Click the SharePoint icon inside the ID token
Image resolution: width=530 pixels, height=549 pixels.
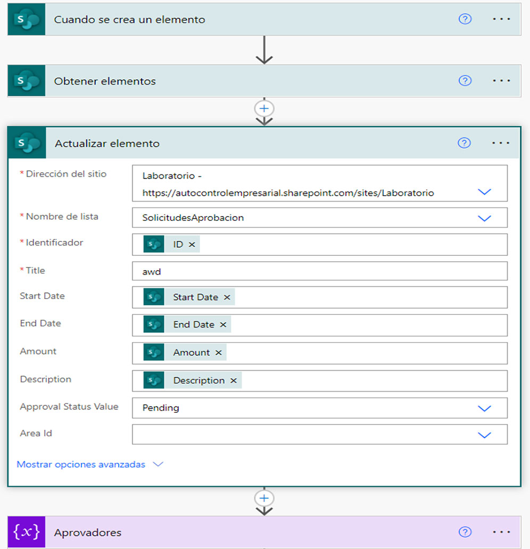[x=153, y=244]
